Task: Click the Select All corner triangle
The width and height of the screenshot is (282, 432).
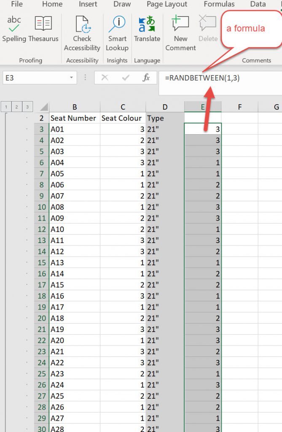Action: pyautogui.click(x=44, y=107)
